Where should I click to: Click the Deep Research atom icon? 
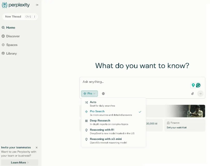[x=86, y=121]
